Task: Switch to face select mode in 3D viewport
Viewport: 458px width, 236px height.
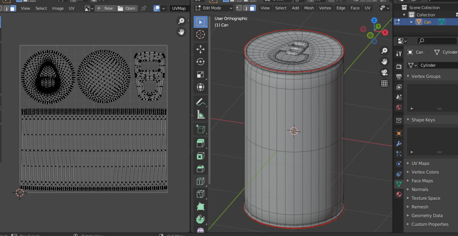Action: click(x=253, y=8)
